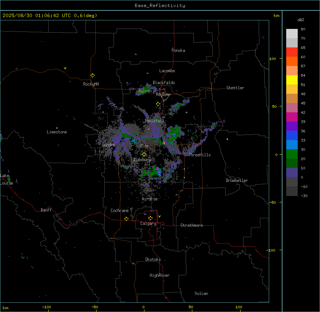Viewport: 320px width, 312px height.
Task: Click the Didsbury town label
Action: click(x=142, y=160)
